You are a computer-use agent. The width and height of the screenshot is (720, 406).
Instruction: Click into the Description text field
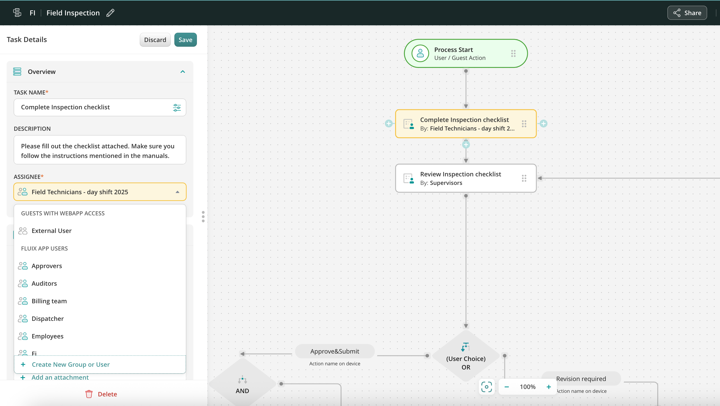[100, 151]
